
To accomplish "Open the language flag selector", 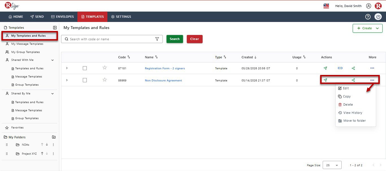I will [x=326, y=6].
